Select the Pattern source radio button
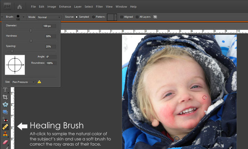Screen dimensions: 248x149 (93, 17)
